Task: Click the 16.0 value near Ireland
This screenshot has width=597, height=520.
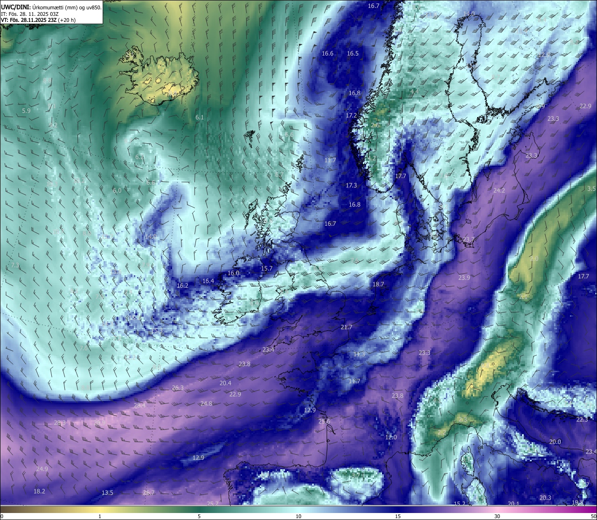Action: point(233,273)
